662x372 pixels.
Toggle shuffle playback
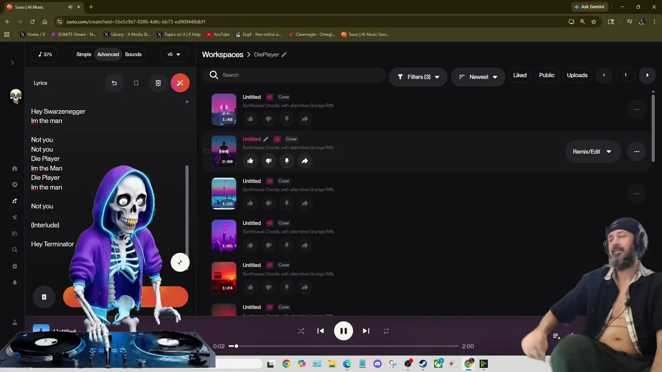tap(301, 331)
